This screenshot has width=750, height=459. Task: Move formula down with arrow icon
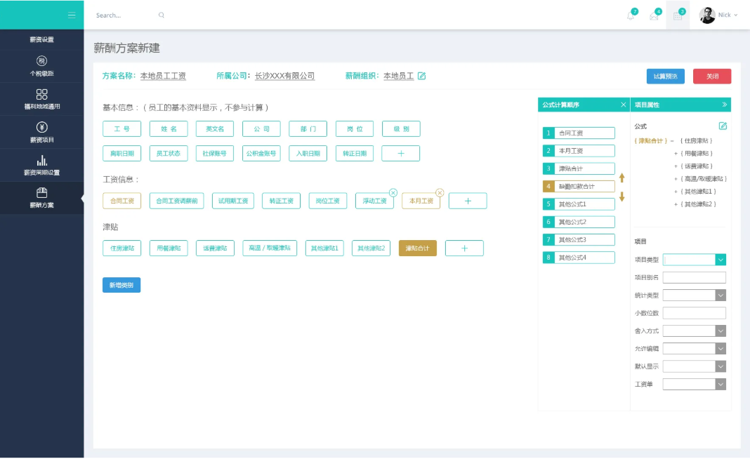tap(621, 197)
